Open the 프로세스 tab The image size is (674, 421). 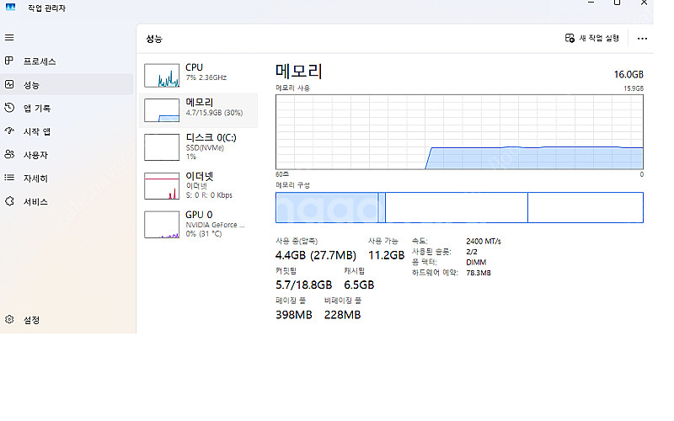point(40,61)
